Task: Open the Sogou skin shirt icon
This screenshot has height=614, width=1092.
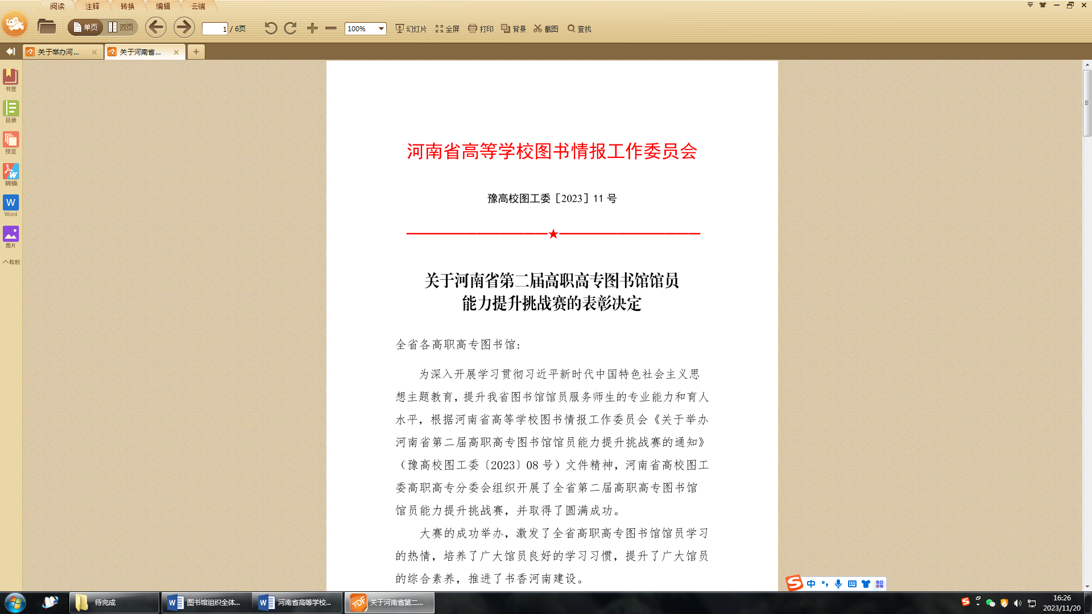Action: pyautogui.click(x=866, y=584)
